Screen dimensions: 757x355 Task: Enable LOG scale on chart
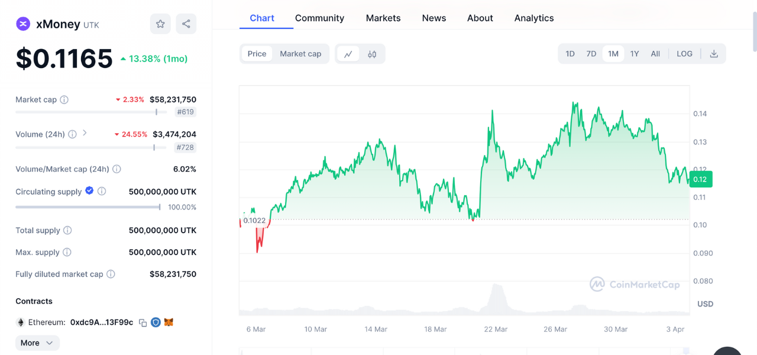point(684,54)
